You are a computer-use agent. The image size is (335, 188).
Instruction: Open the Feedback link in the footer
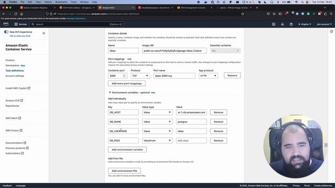pyautogui.click(x=7, y=186)
